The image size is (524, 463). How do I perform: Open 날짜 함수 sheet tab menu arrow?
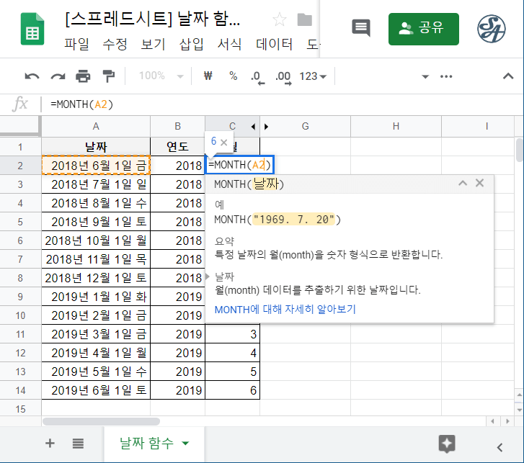186,444
